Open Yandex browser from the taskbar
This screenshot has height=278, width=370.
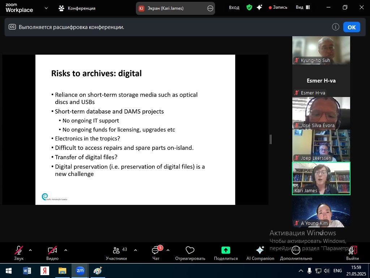click(44, 271)
